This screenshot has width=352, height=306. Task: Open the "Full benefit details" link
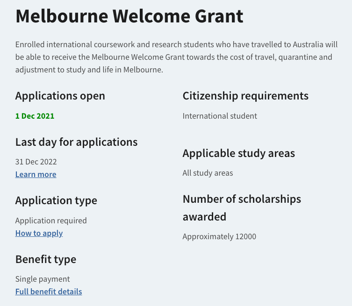click(49, 292)
